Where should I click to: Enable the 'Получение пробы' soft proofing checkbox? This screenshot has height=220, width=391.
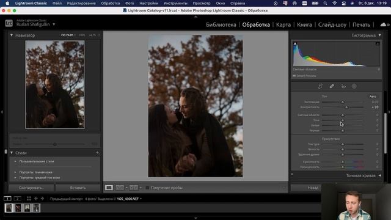point(147,188)
